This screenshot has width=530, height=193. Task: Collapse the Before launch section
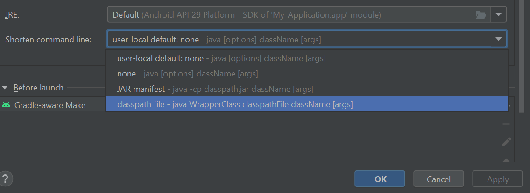tap(5, 88)
